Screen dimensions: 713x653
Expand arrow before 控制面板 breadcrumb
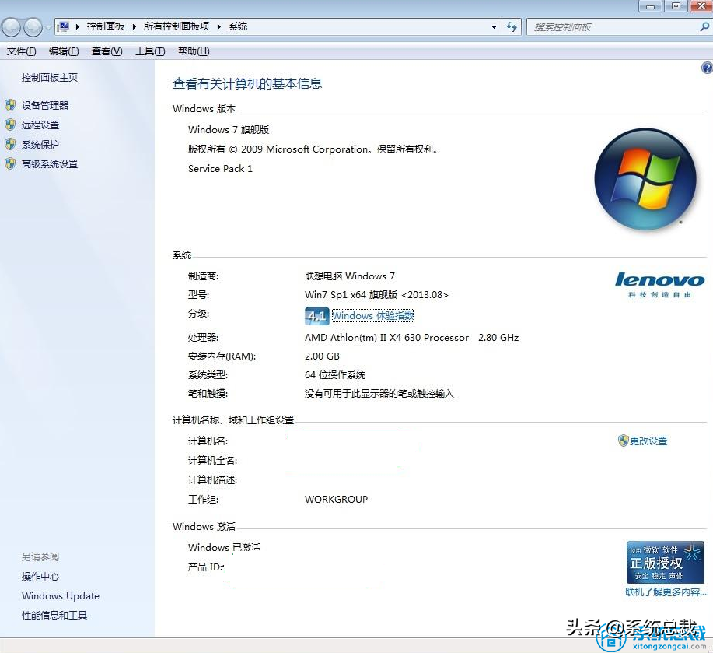[x=77, y=26]
